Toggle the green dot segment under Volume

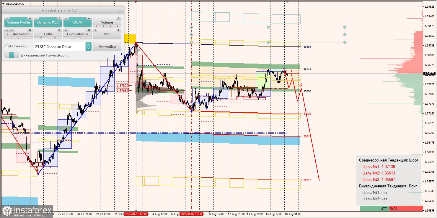coord(103,26)
